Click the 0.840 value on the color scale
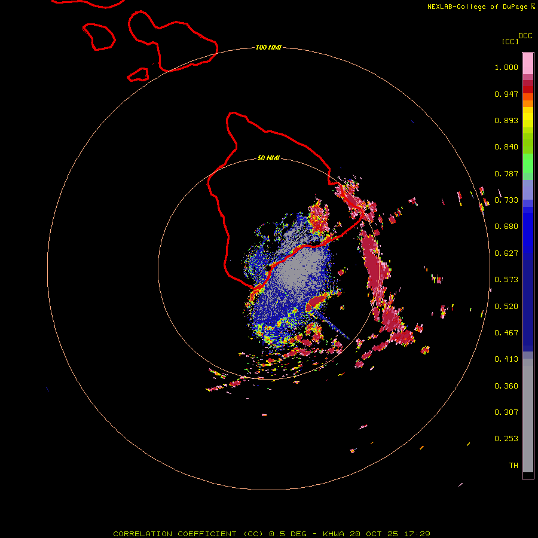Image resolution: width=538 pixels, height=538 pixels. tap(506, 147)
